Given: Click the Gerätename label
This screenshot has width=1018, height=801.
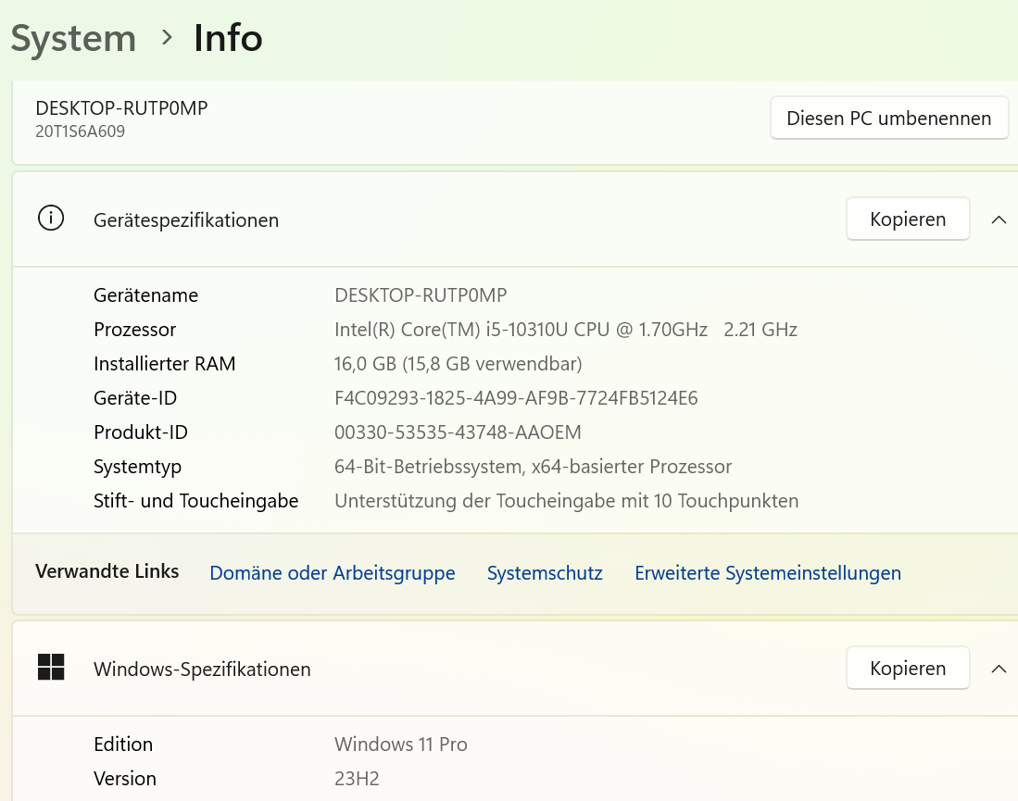Looking at the screenshot, I should [x=145, y=295].
